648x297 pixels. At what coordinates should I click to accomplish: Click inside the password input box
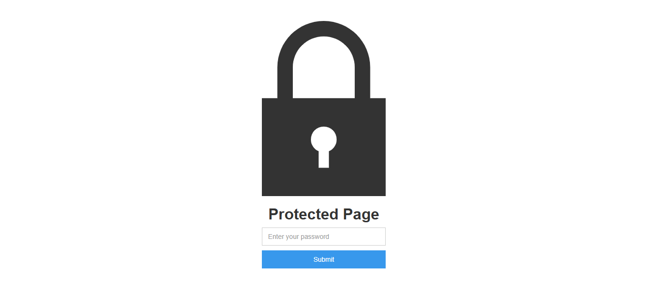(x=324, y=237)
